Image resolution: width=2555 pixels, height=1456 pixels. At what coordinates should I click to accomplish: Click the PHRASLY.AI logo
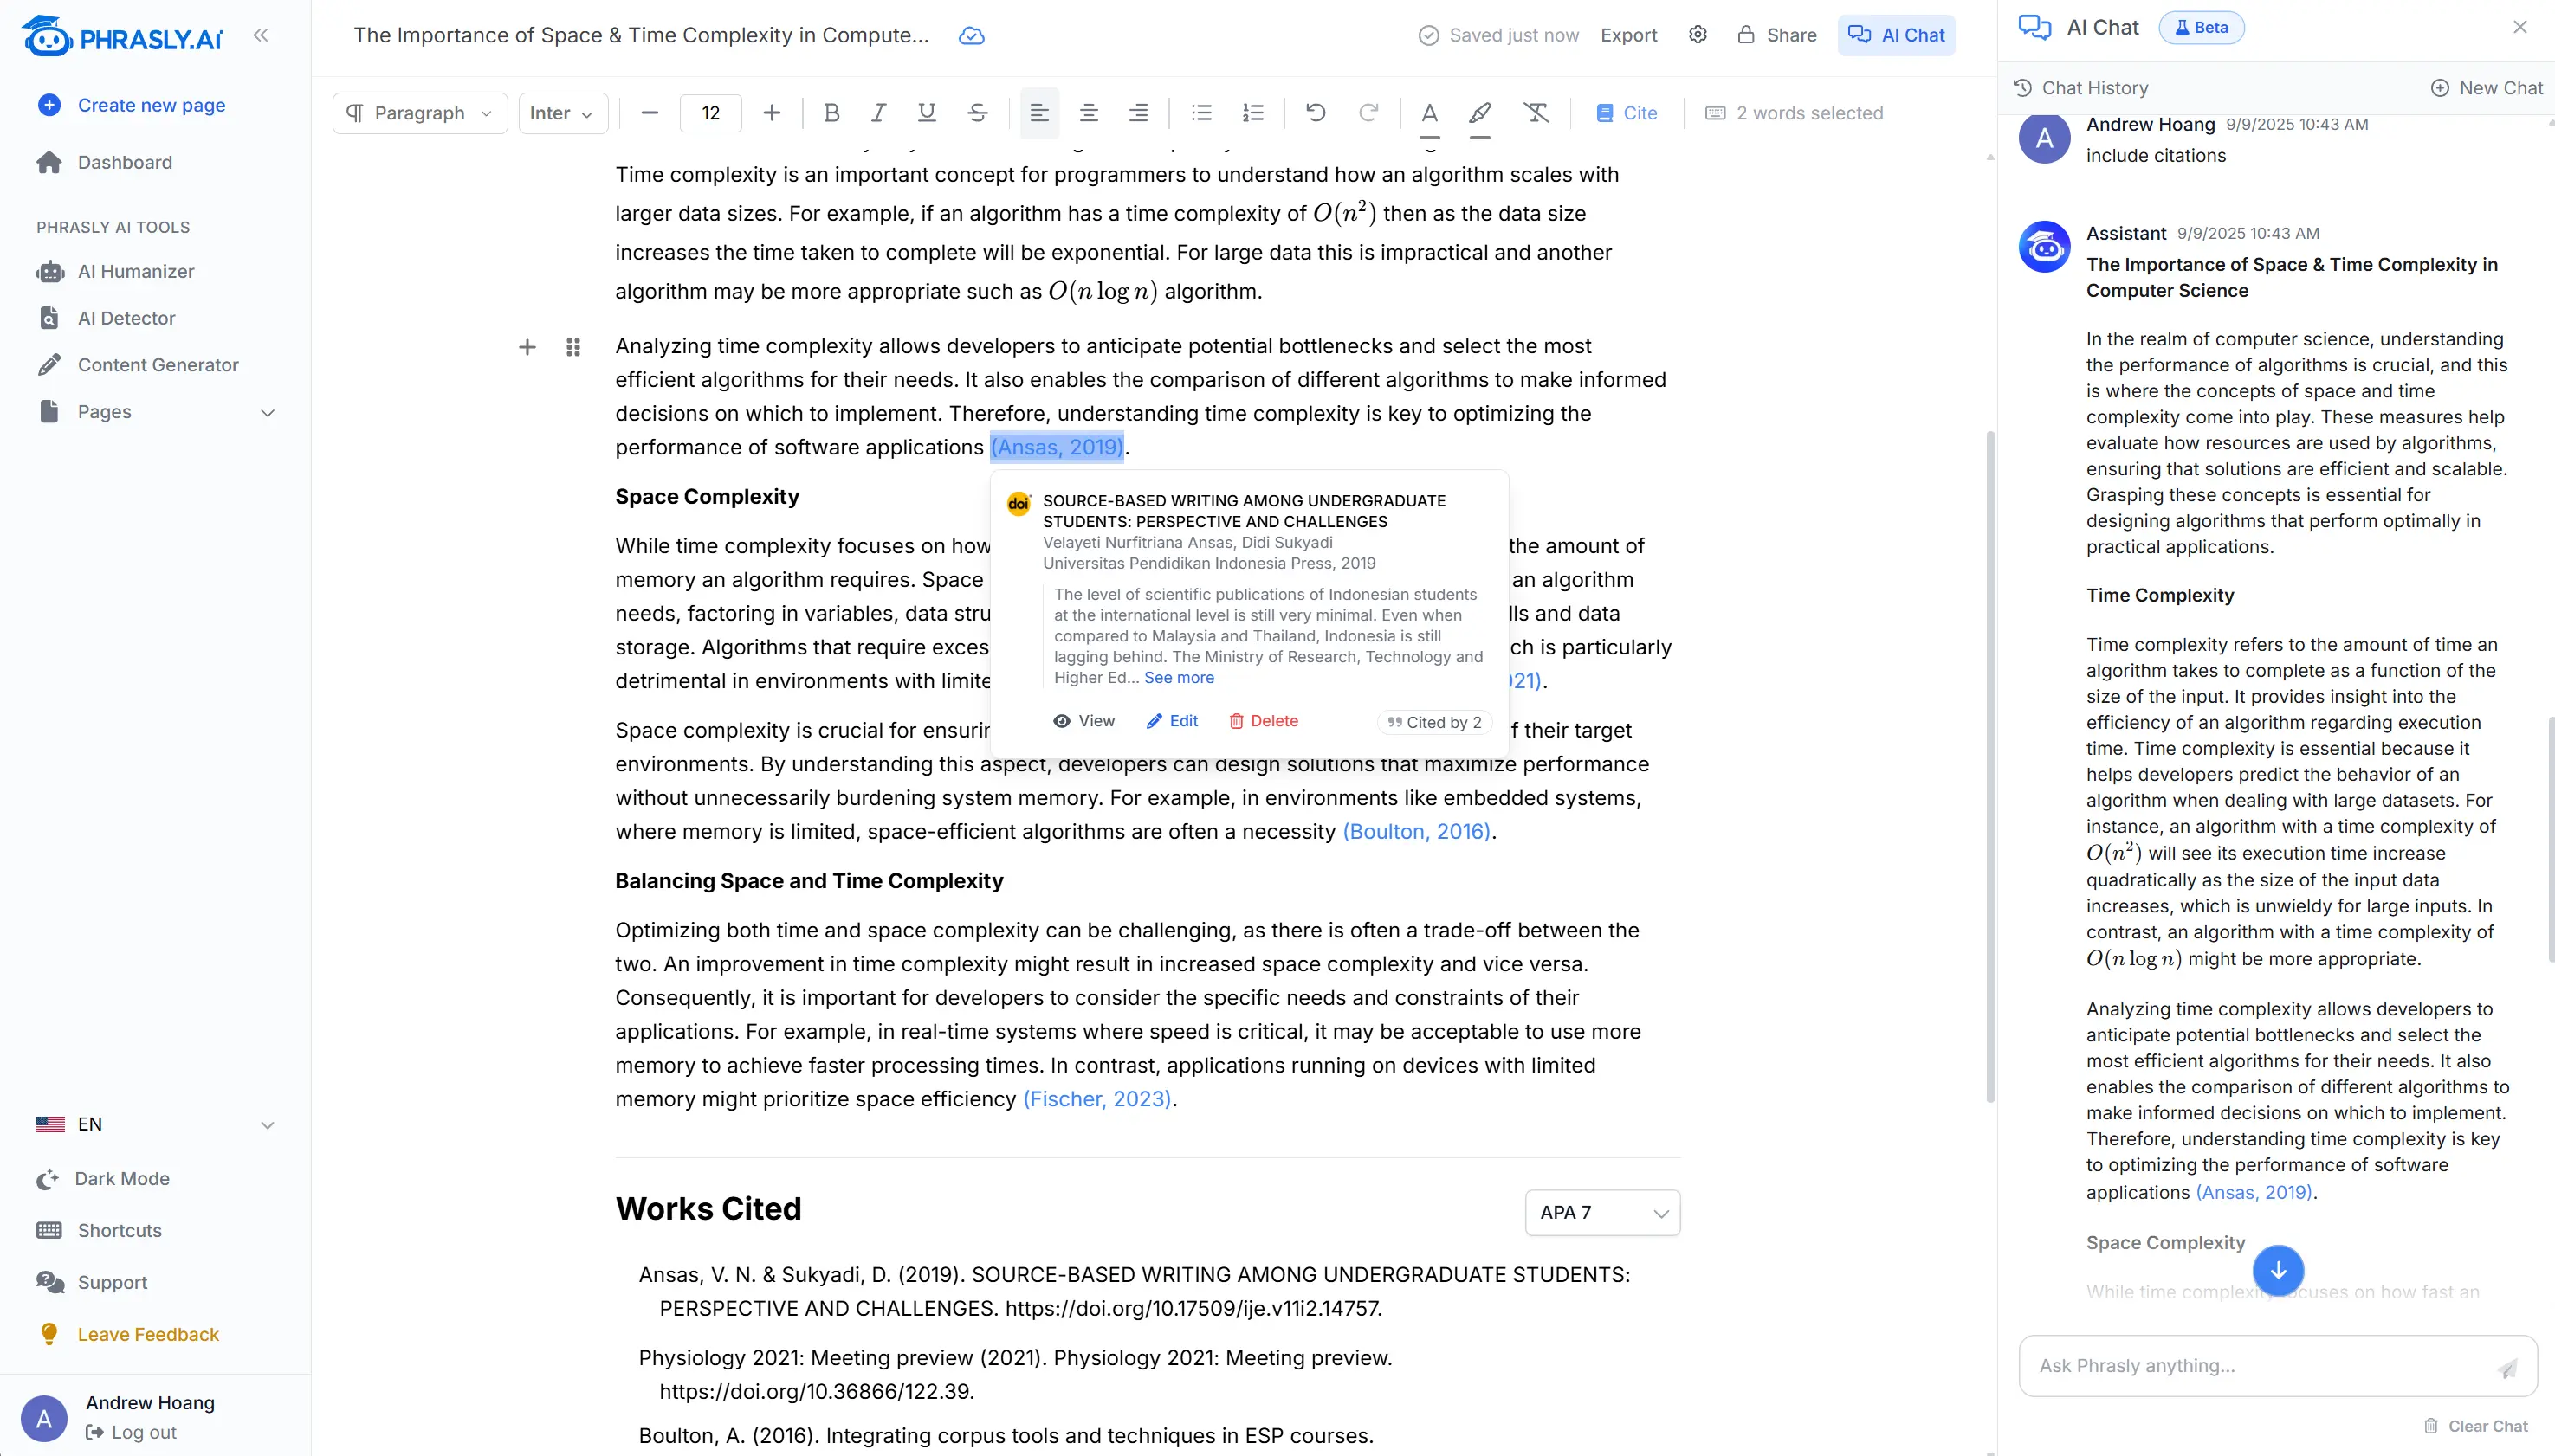[122, 36]
